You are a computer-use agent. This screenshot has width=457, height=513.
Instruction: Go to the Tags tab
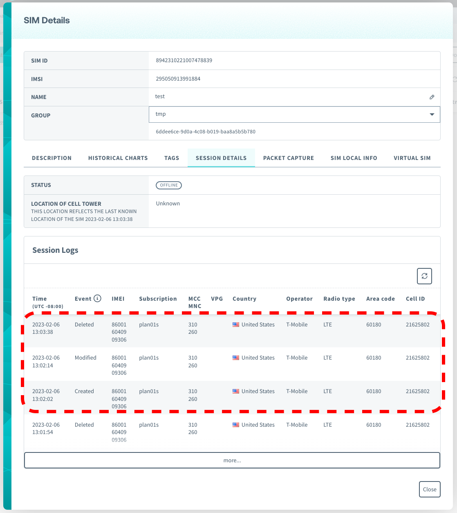tap(172, 158)
